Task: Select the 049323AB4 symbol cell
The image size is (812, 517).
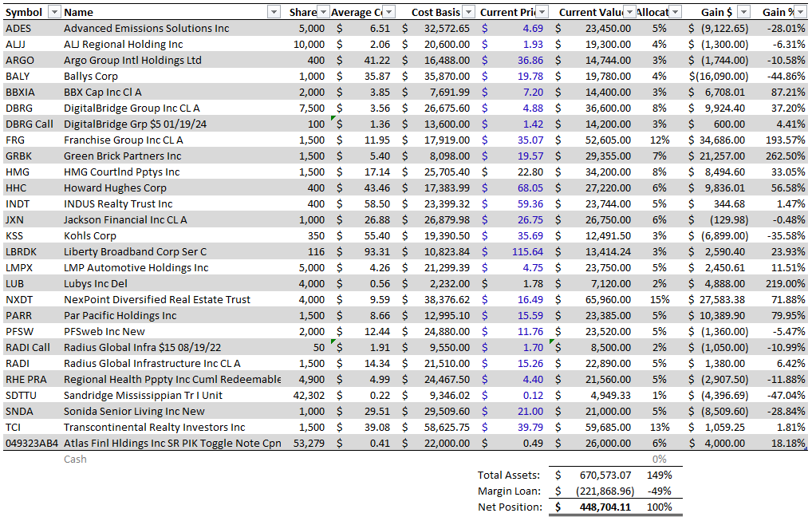Action: point(32,444)
